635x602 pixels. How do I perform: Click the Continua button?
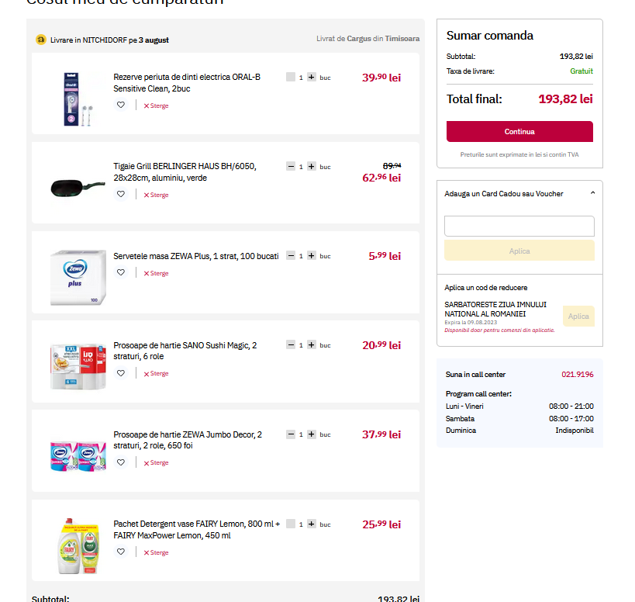click(x=519, y=131)
